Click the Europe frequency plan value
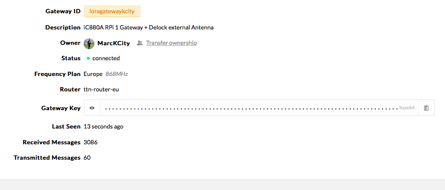The width and height of the screenshot is (445, 190). coord(93,74)
